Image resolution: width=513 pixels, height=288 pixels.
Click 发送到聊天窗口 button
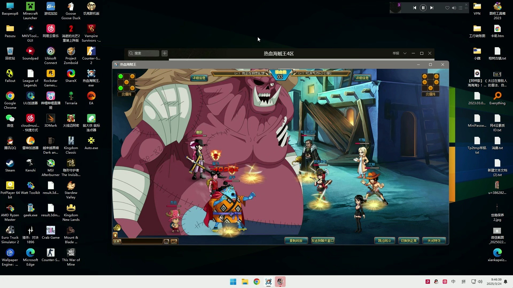(323, 241)
